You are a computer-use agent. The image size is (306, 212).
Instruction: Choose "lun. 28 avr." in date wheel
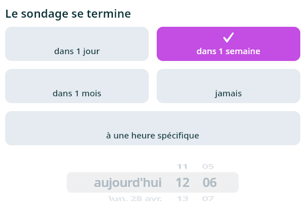(135, 199)
